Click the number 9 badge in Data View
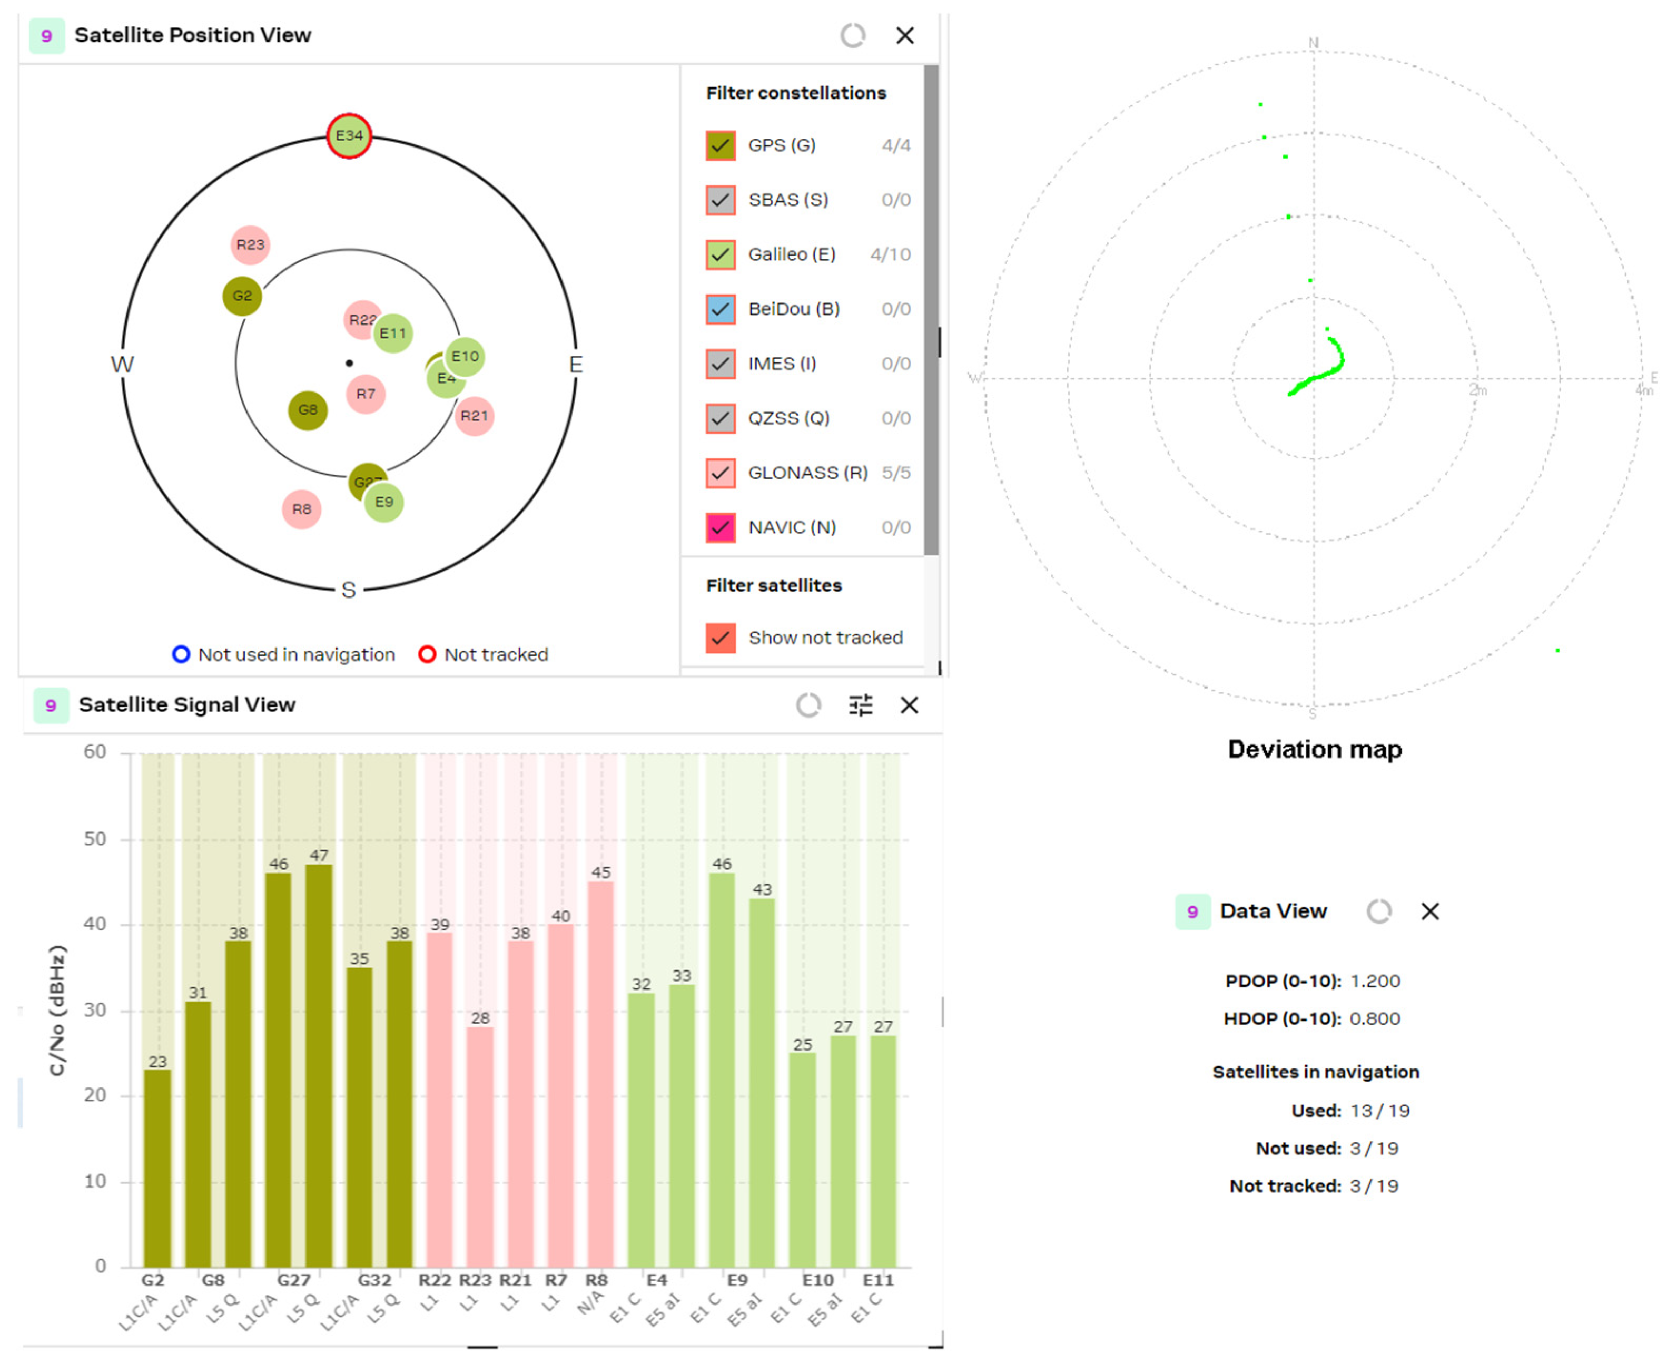The width and height of the screenshot is (1667, 1363). [x=1192, y=911]
